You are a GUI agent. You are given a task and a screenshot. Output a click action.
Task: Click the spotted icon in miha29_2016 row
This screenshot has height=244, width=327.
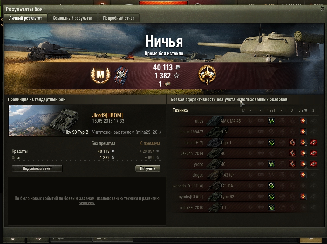pyautogui.click(x=271, y=207)
